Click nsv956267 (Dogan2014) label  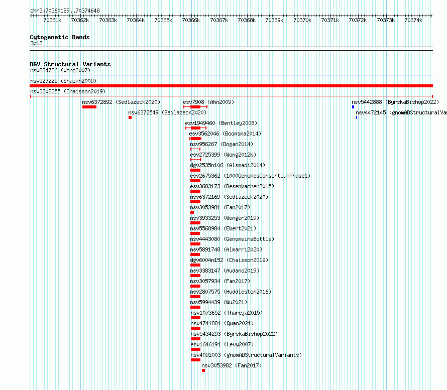coord(221,144)
